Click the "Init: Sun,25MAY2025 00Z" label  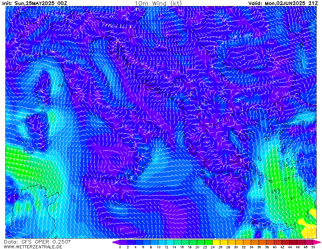pos(35,3)
